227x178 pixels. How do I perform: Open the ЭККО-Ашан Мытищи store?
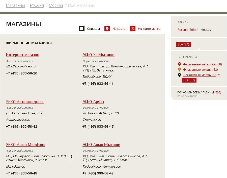coord(101,145)
